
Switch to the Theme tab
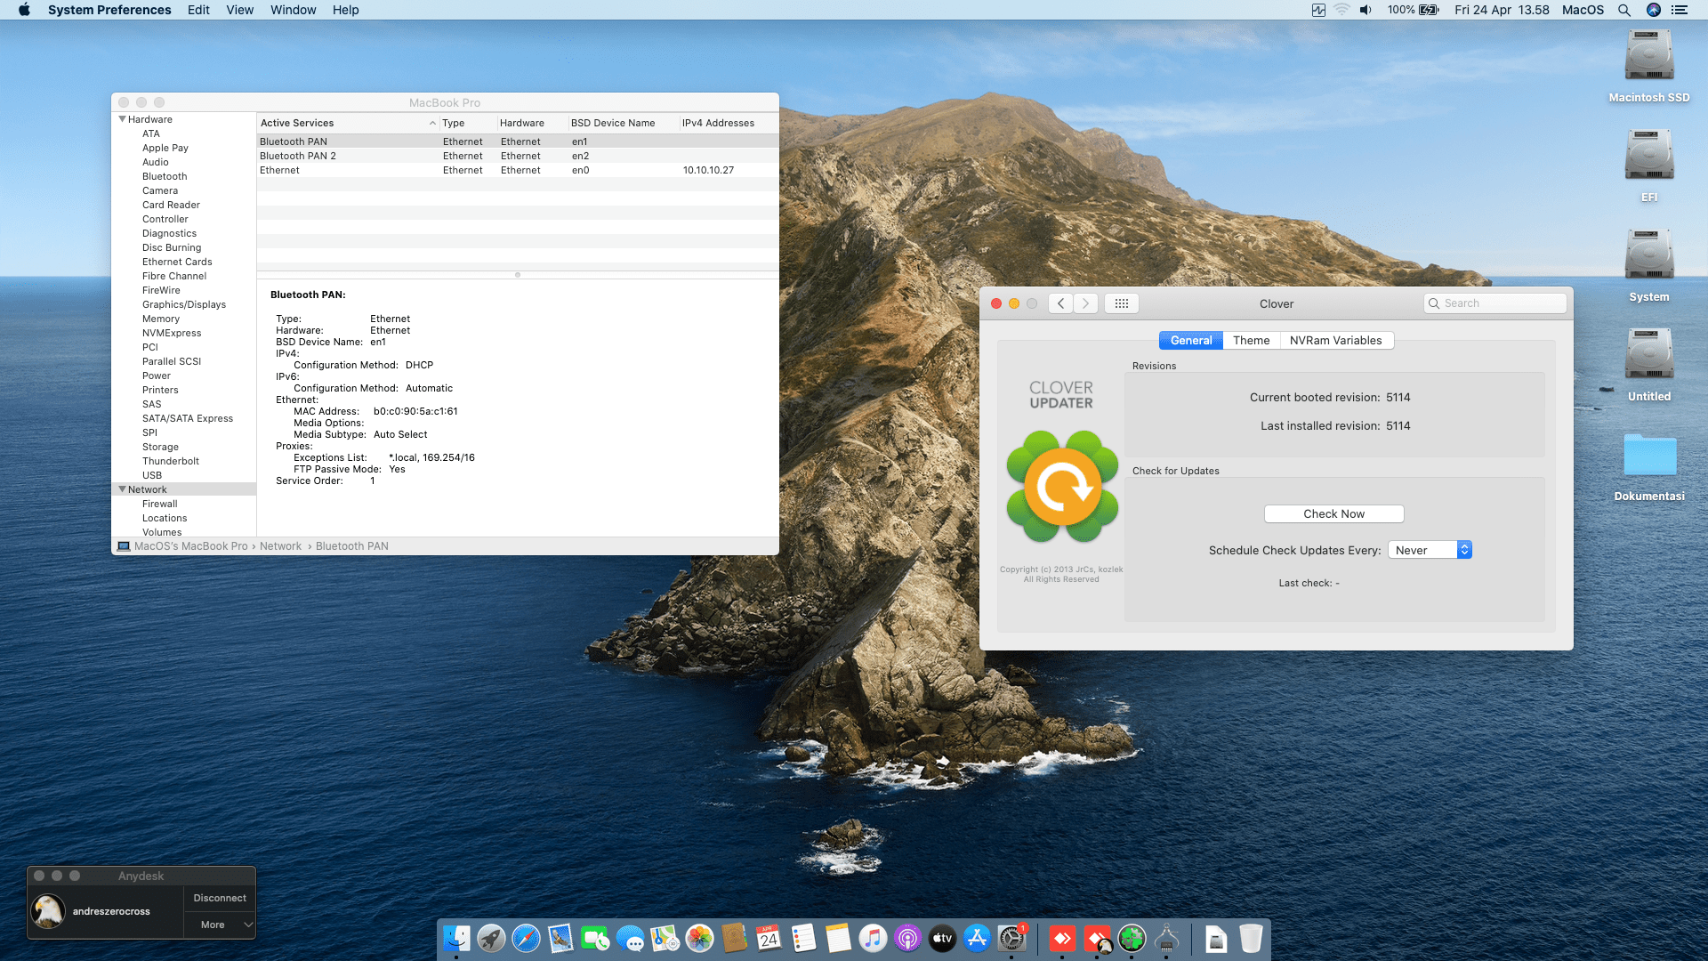[x=1251, y=340]
